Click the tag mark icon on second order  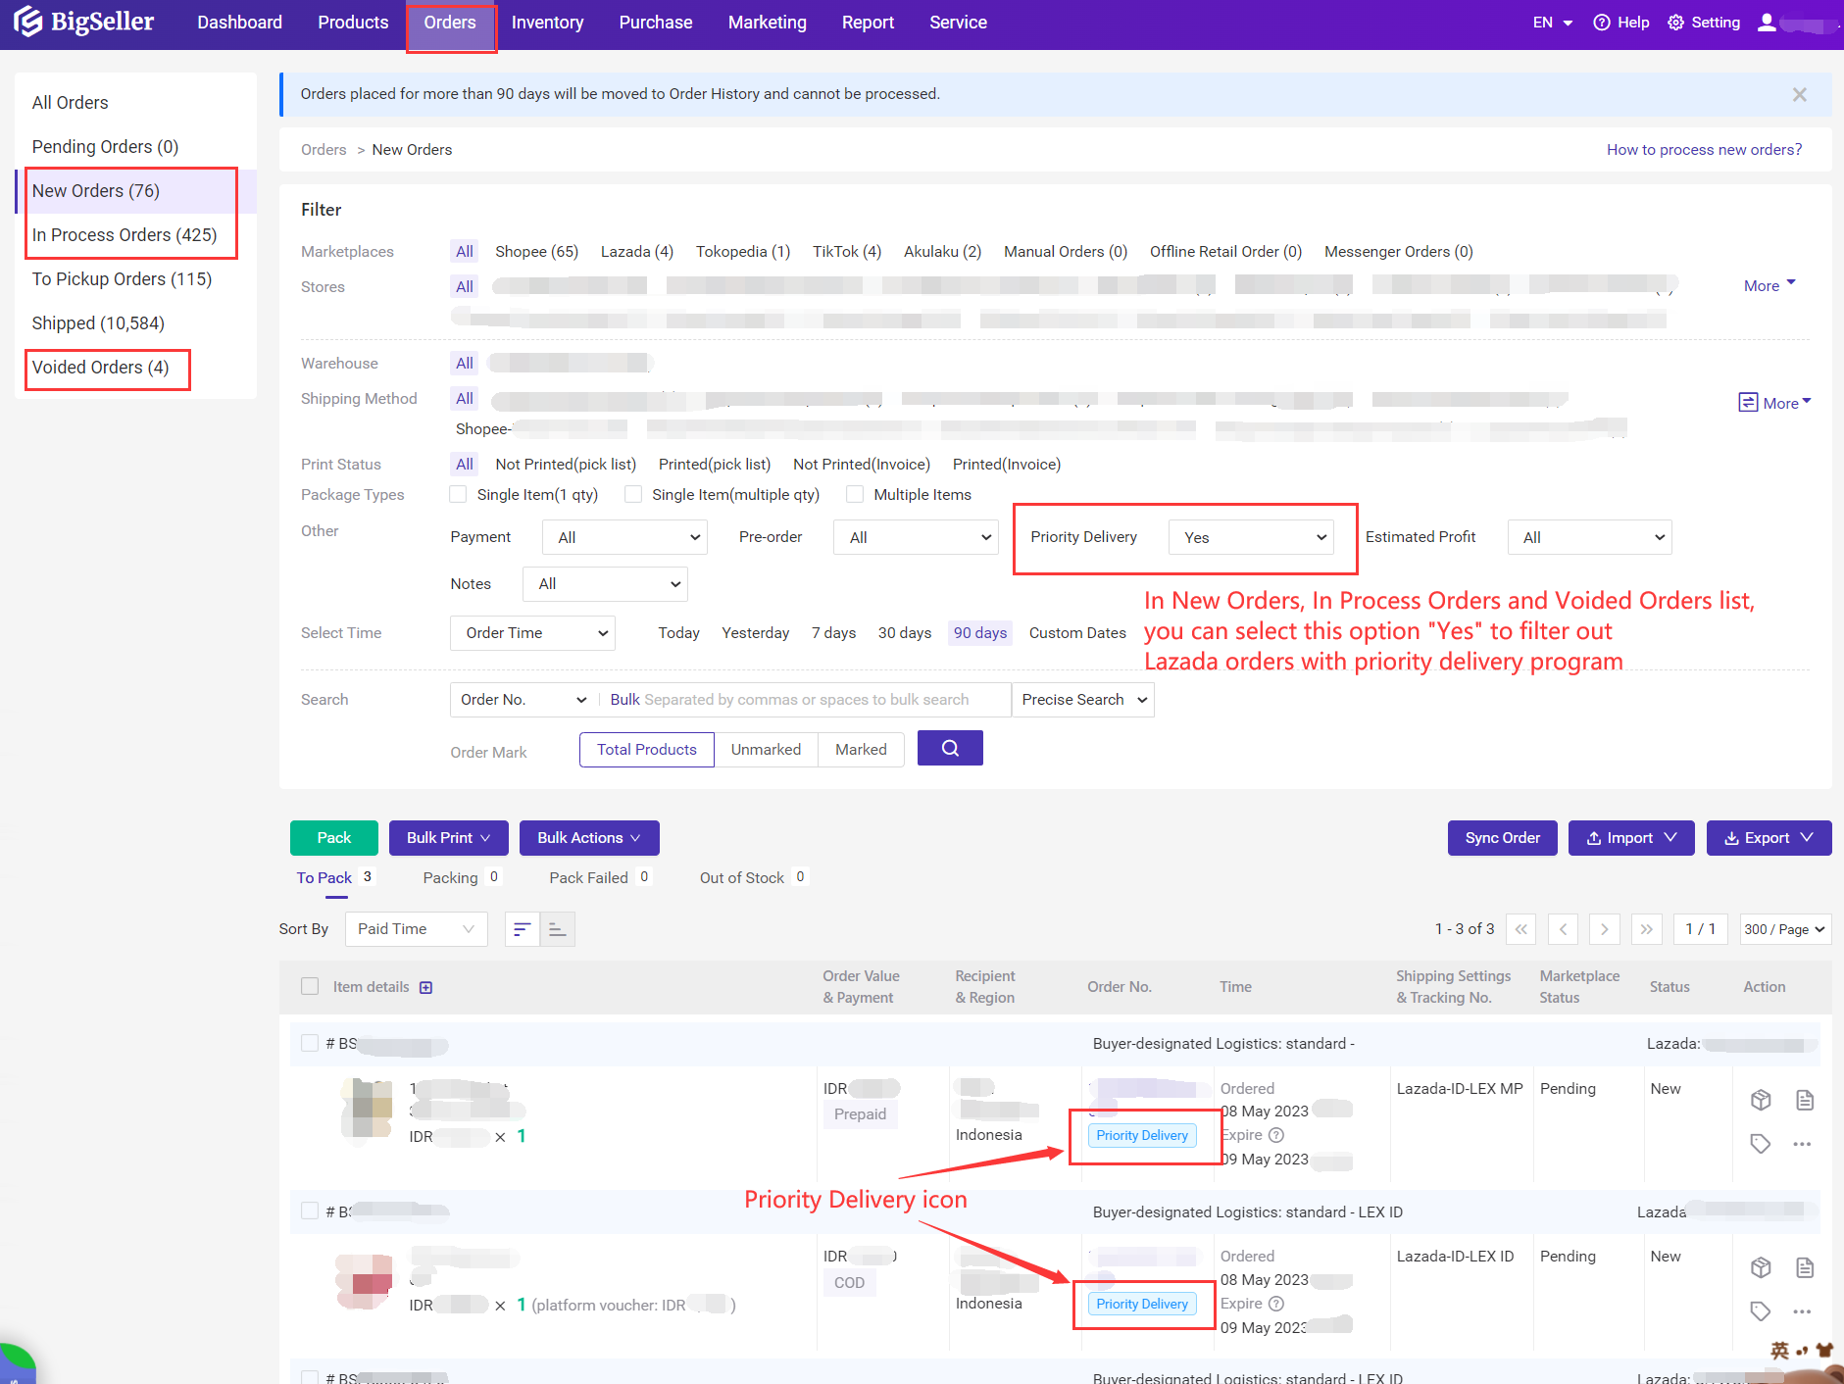(1760, 1310)
